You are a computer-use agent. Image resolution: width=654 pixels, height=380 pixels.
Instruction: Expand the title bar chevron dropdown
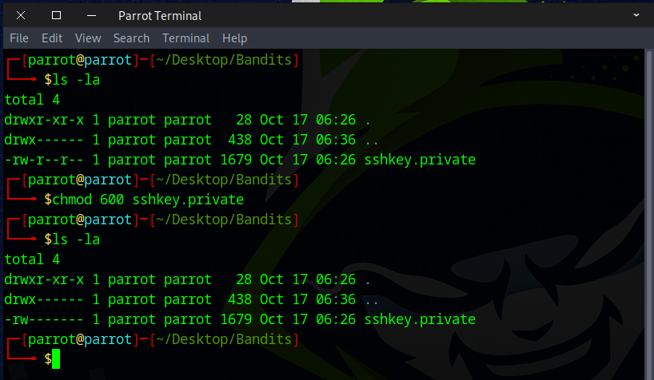point(636,15)
